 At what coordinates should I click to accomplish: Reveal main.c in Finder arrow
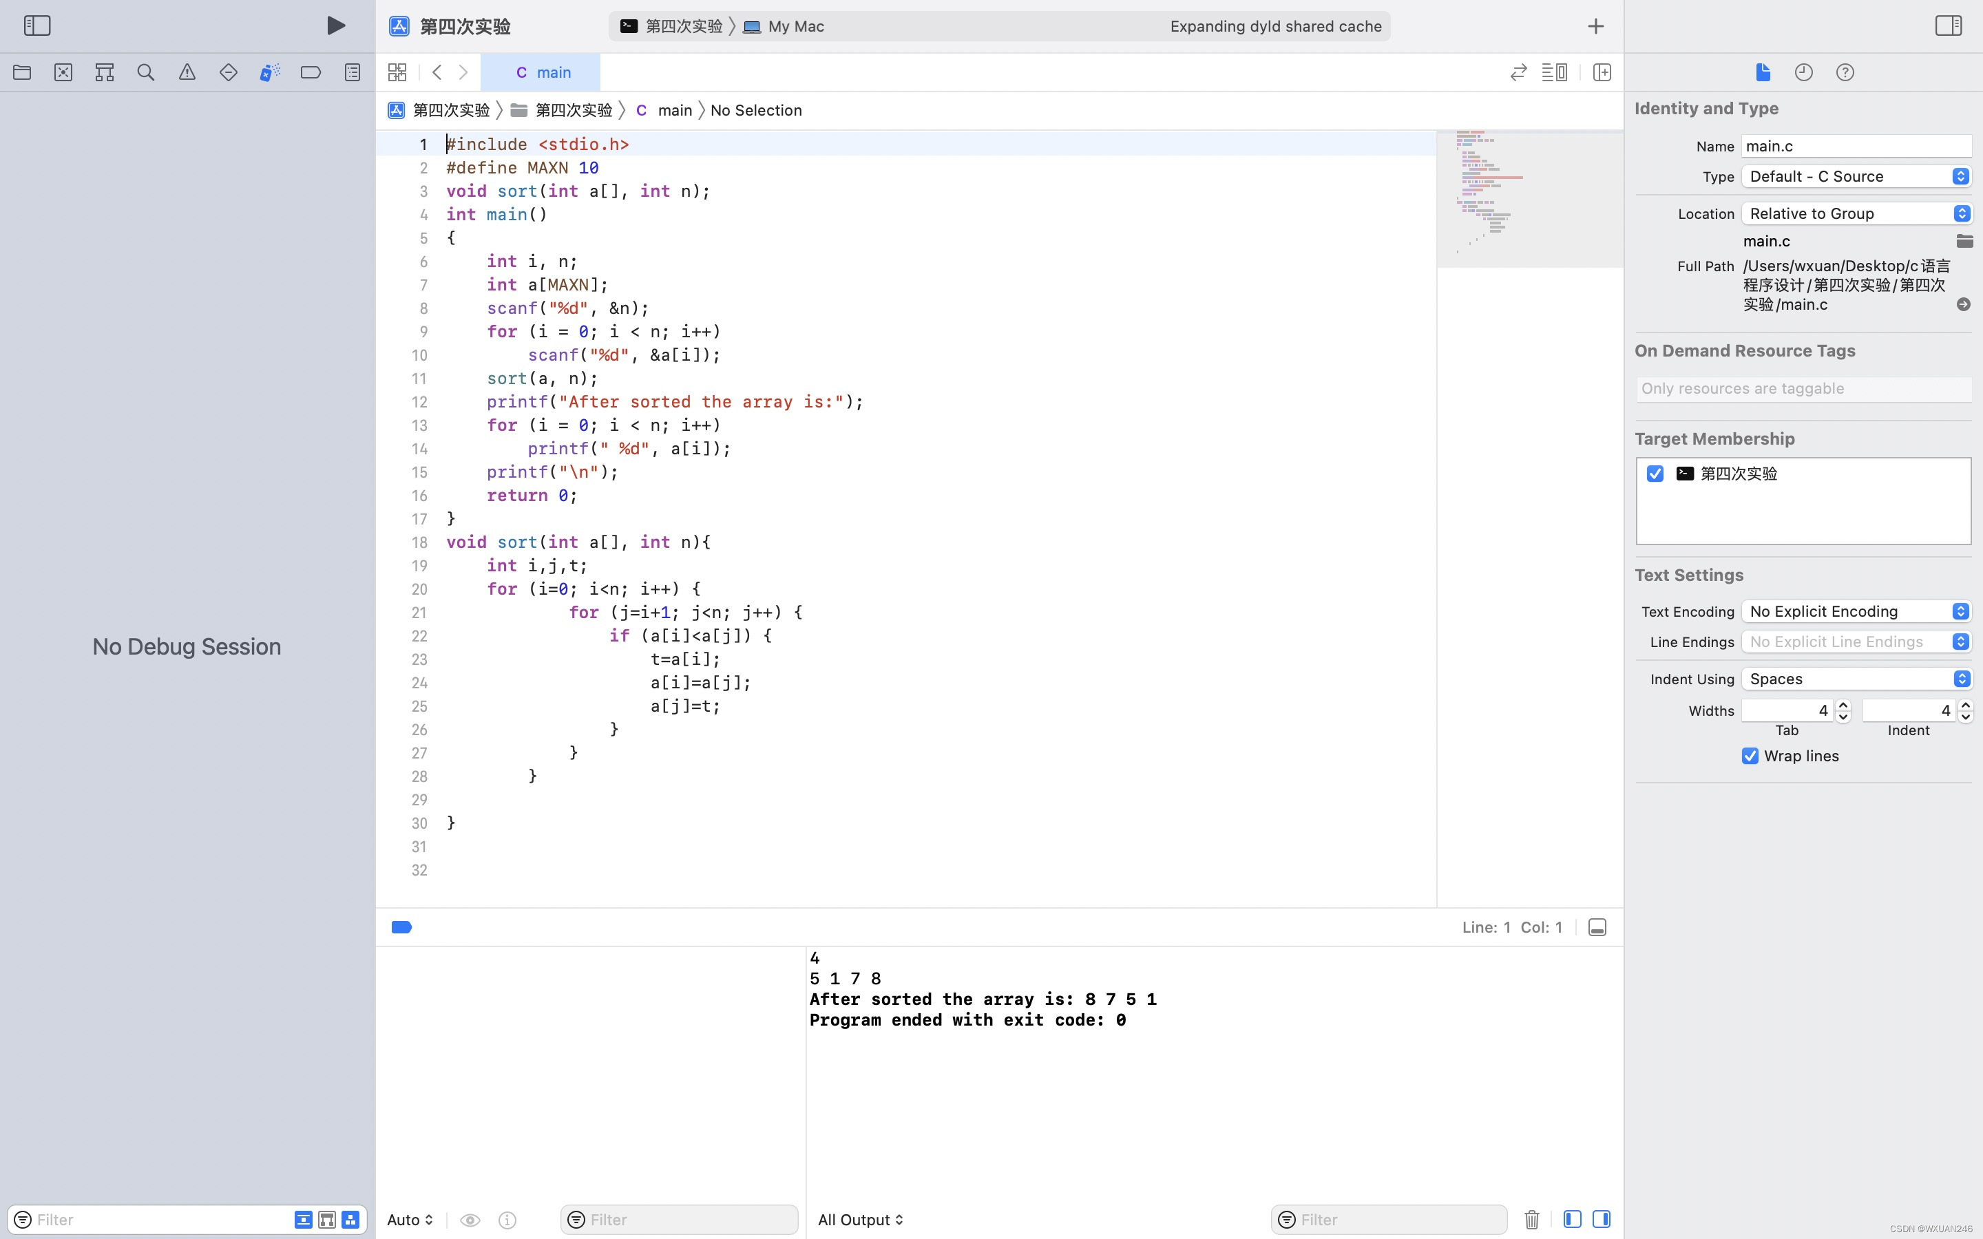point(1963,304)
